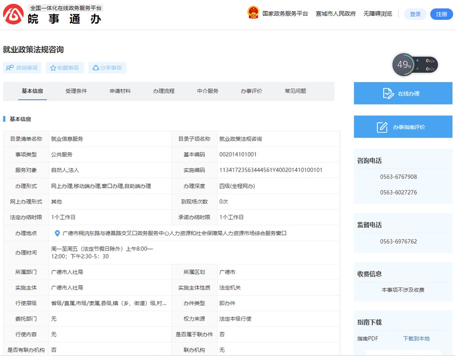Click the 皖事通办 red logo icon
Image resolution: width=455 pixels, height=356 pixels.
(x=13, y=14)
